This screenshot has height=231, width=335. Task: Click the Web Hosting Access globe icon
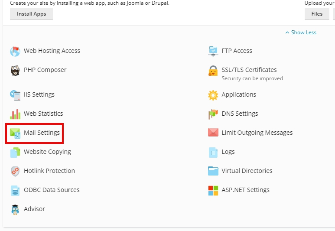point(15,51)
